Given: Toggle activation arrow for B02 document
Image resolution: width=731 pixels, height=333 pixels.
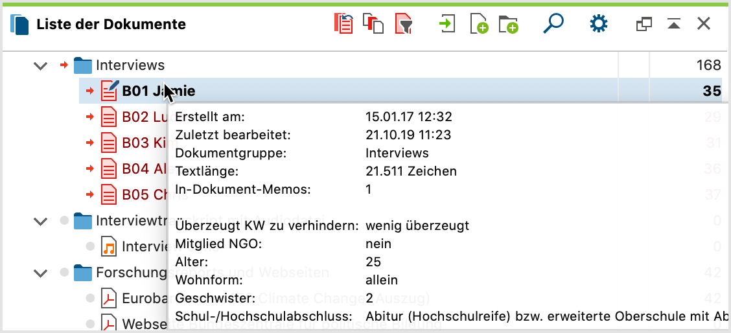Looking at the screenshot, I should (x=91, y=117).
